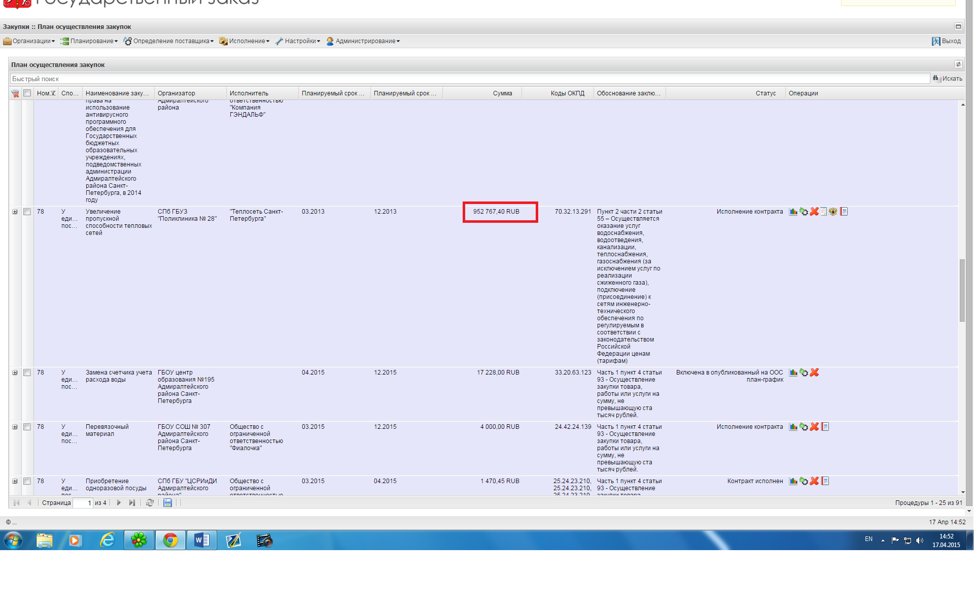
Task: Click gear icon in 1 470,45 RUB row
Action: click(x=804, y=481)
